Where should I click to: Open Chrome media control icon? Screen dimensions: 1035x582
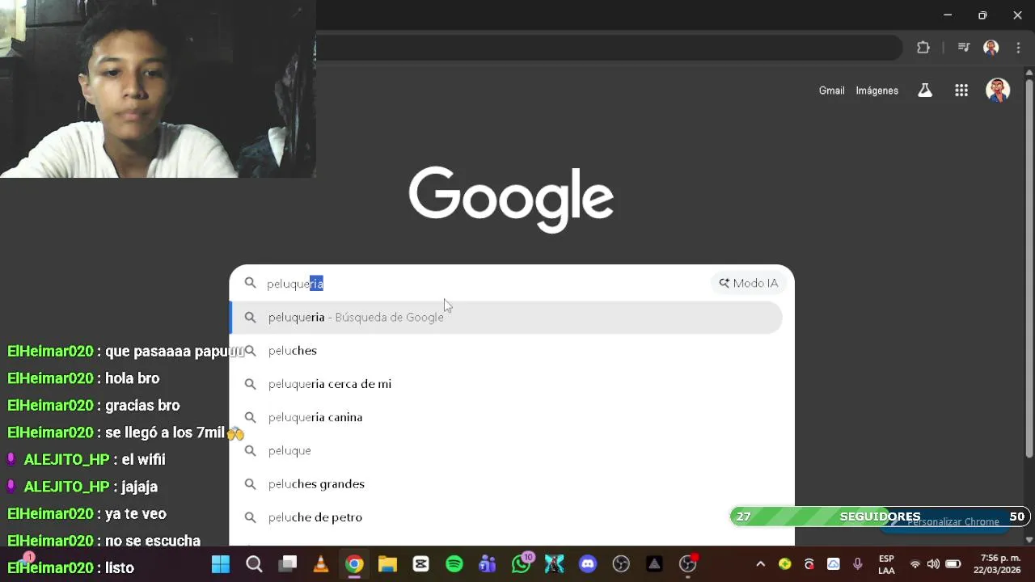coord(964,48)
